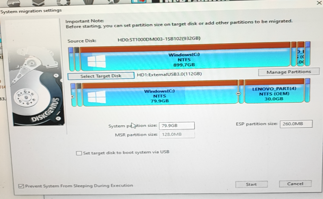323x199 pixels.
Task: Click the Start button
Action: (x=251, y=184)
